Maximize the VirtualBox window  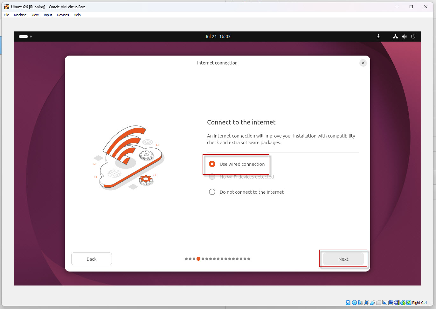point(411,7)
